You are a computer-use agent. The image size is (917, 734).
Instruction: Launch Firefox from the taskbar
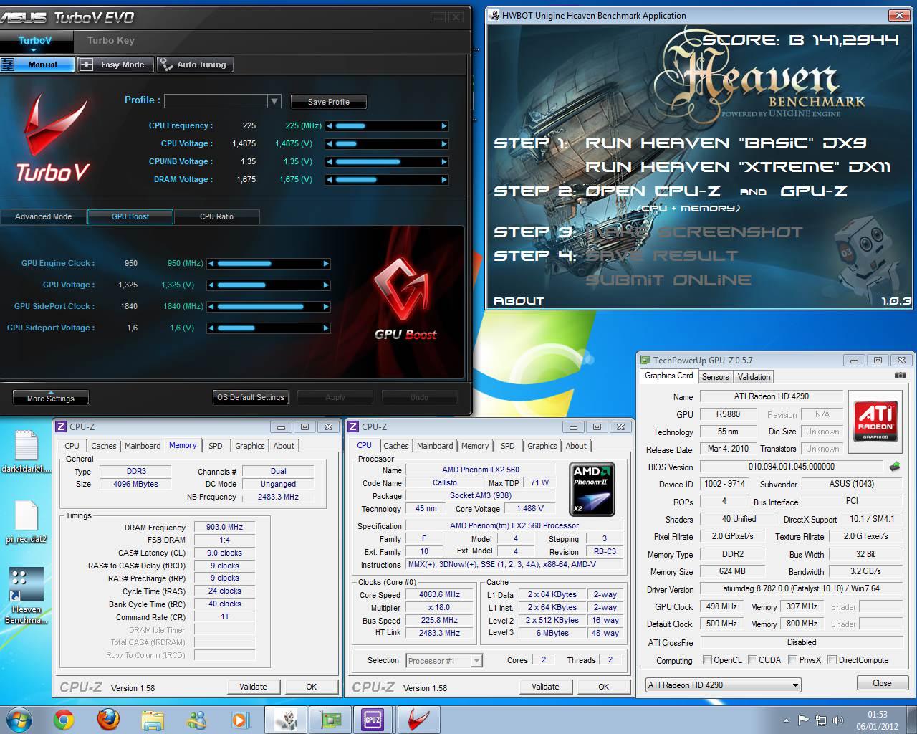coord(107,720)
